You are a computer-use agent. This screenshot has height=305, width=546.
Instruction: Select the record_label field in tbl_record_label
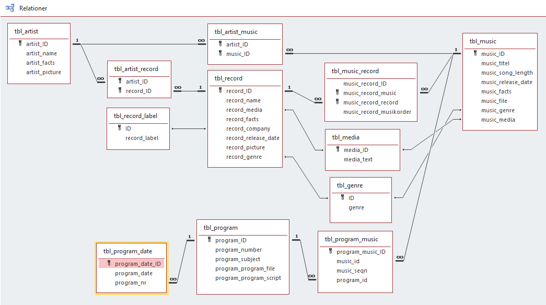[142, 138]
